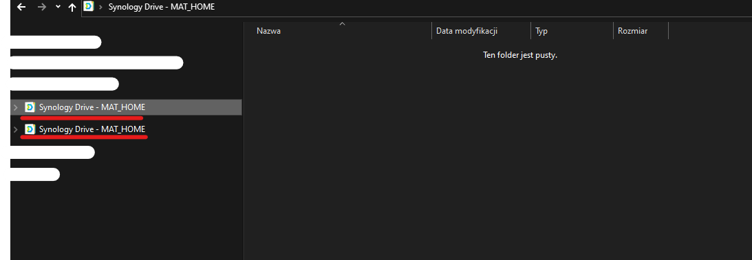The image size is (752, 260).
Task: Click the lower entry's Synology Drive icon
Action: click(30, 129)
